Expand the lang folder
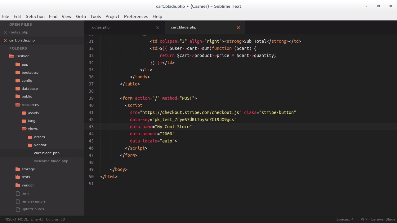This screenshot has width=397, height=223. pos(32,121)
